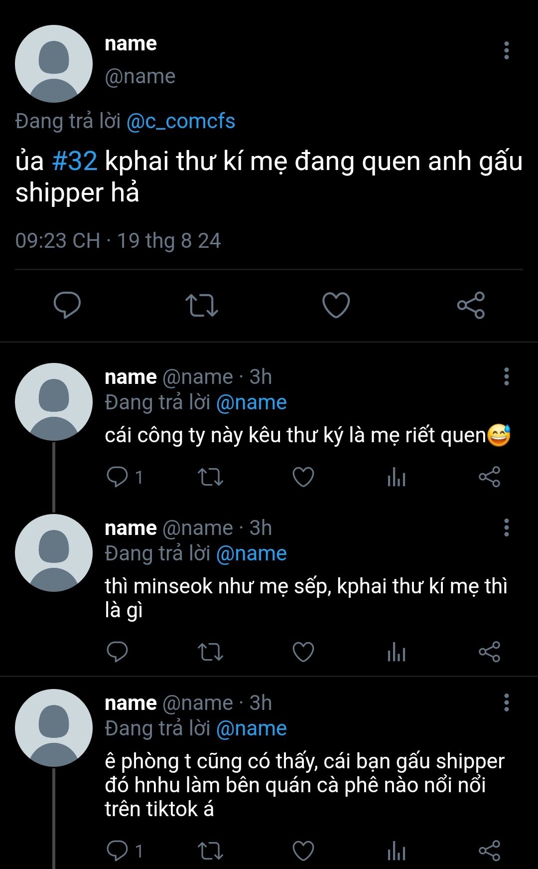
Task: Retweet the 'thì minseok như mẹ sếp' reply
Action: coord(210,652)
